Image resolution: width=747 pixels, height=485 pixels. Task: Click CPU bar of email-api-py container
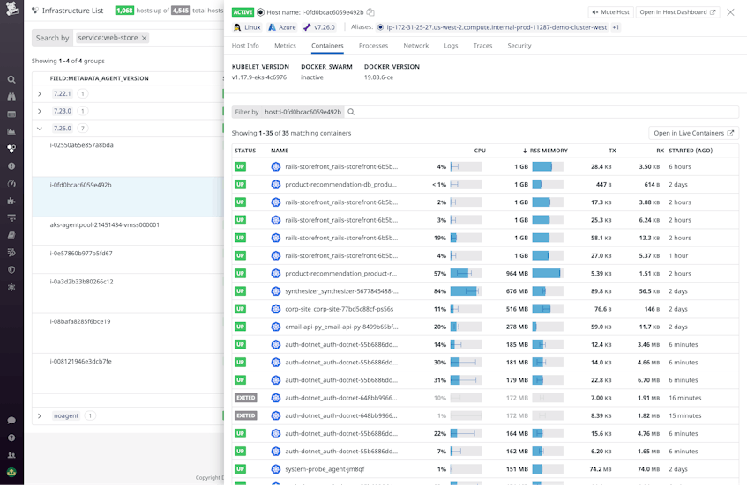466,327
